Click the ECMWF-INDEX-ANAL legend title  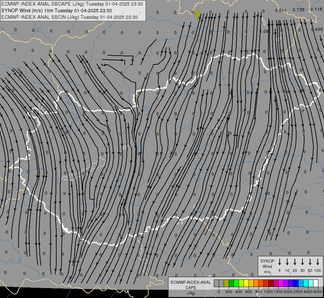pos(191,282)
